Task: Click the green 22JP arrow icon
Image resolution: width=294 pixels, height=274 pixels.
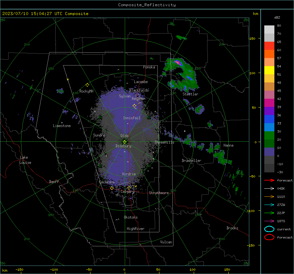Action: tap(269, 213)
